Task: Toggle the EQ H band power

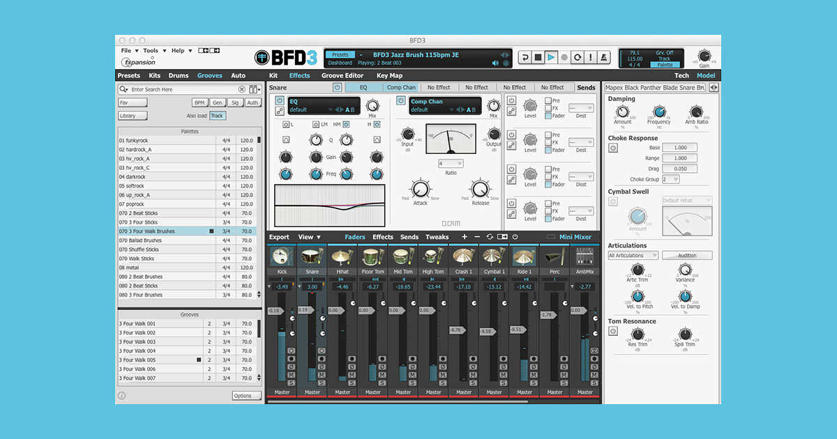Action: 377,124
